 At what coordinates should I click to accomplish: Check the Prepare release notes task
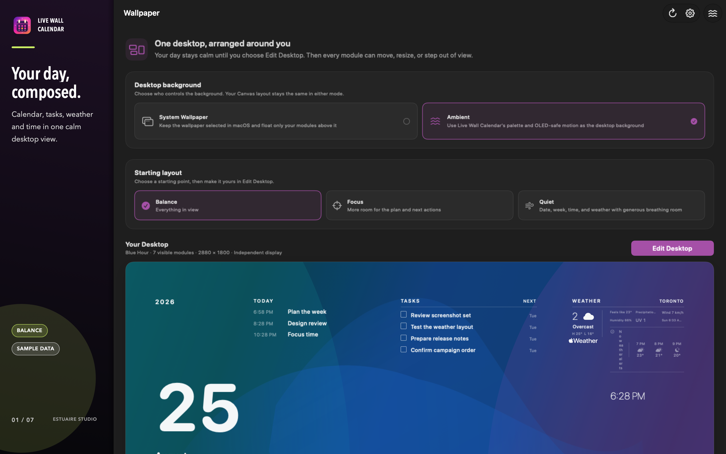point(404,338)
